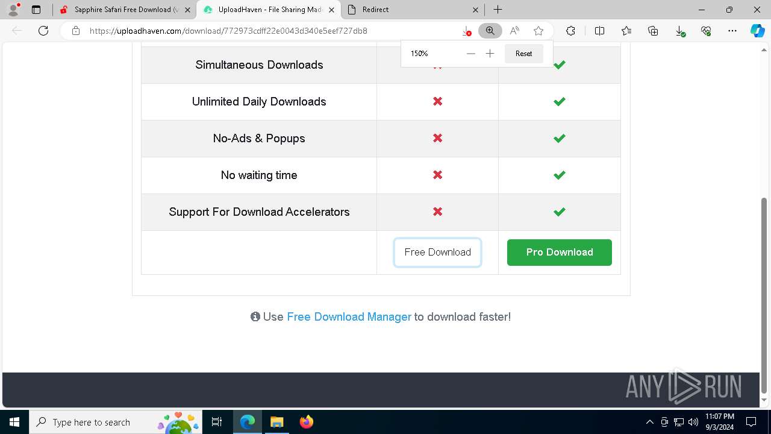Open the browser profile icon
Screen dimensions: 771x434
[13, 10]
